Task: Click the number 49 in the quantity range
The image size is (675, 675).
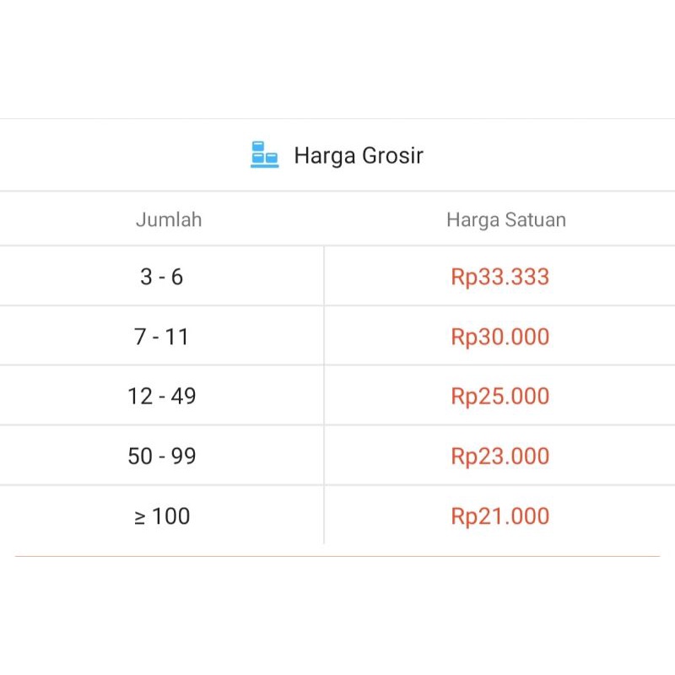Action: coord(183,396)
